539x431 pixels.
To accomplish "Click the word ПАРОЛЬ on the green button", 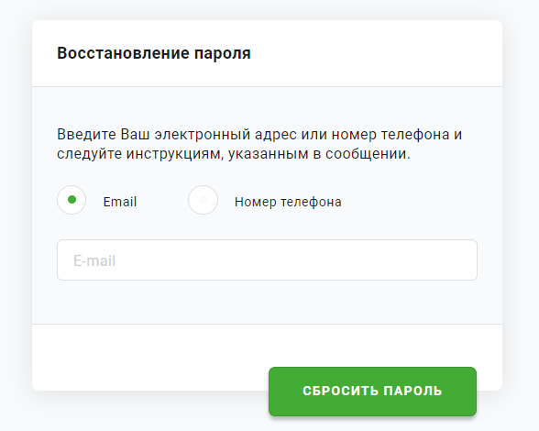I will (412, 391).
